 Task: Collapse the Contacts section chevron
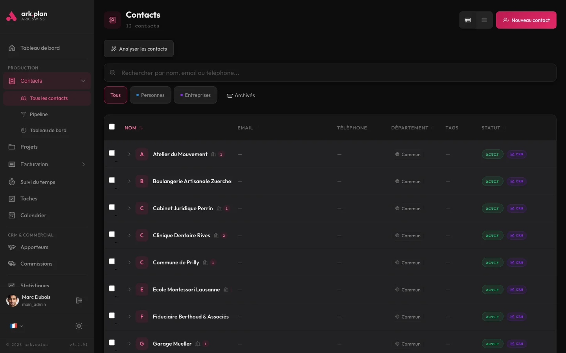pos(83,81)
